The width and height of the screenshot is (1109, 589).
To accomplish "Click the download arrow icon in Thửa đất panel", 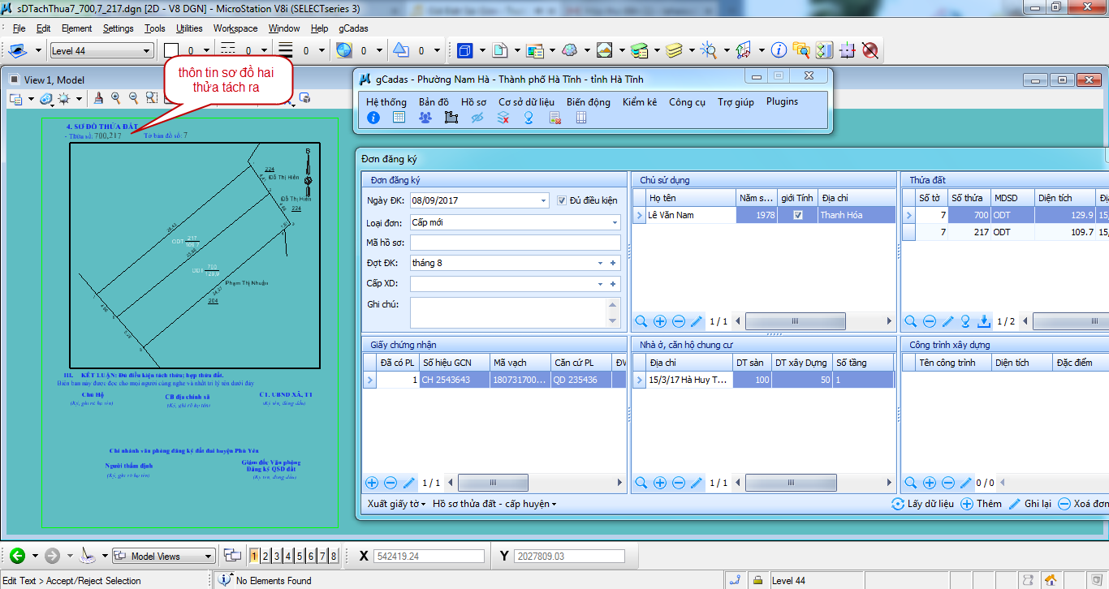I will pos(984,321).
